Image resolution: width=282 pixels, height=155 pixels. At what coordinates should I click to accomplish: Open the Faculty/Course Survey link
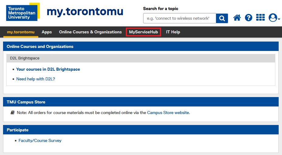coord(40,140)
